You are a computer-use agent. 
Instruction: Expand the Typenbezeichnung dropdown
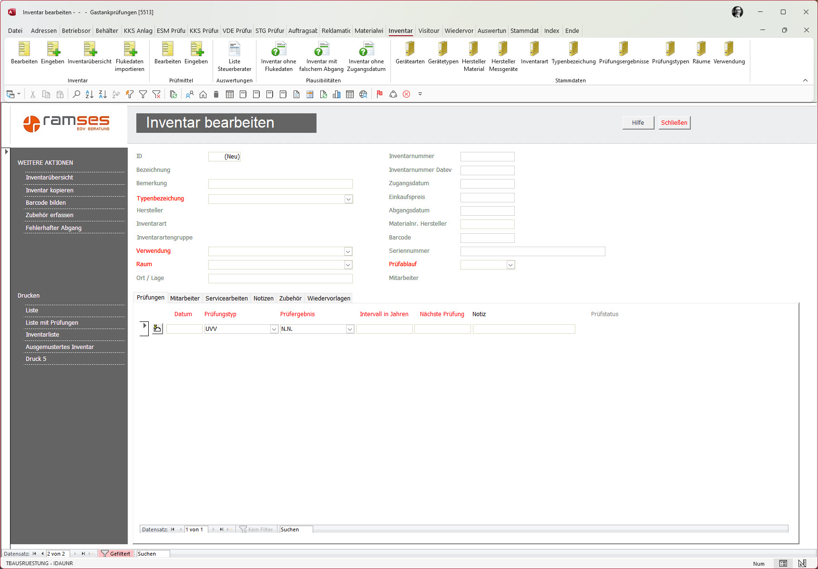click(348, 199)
